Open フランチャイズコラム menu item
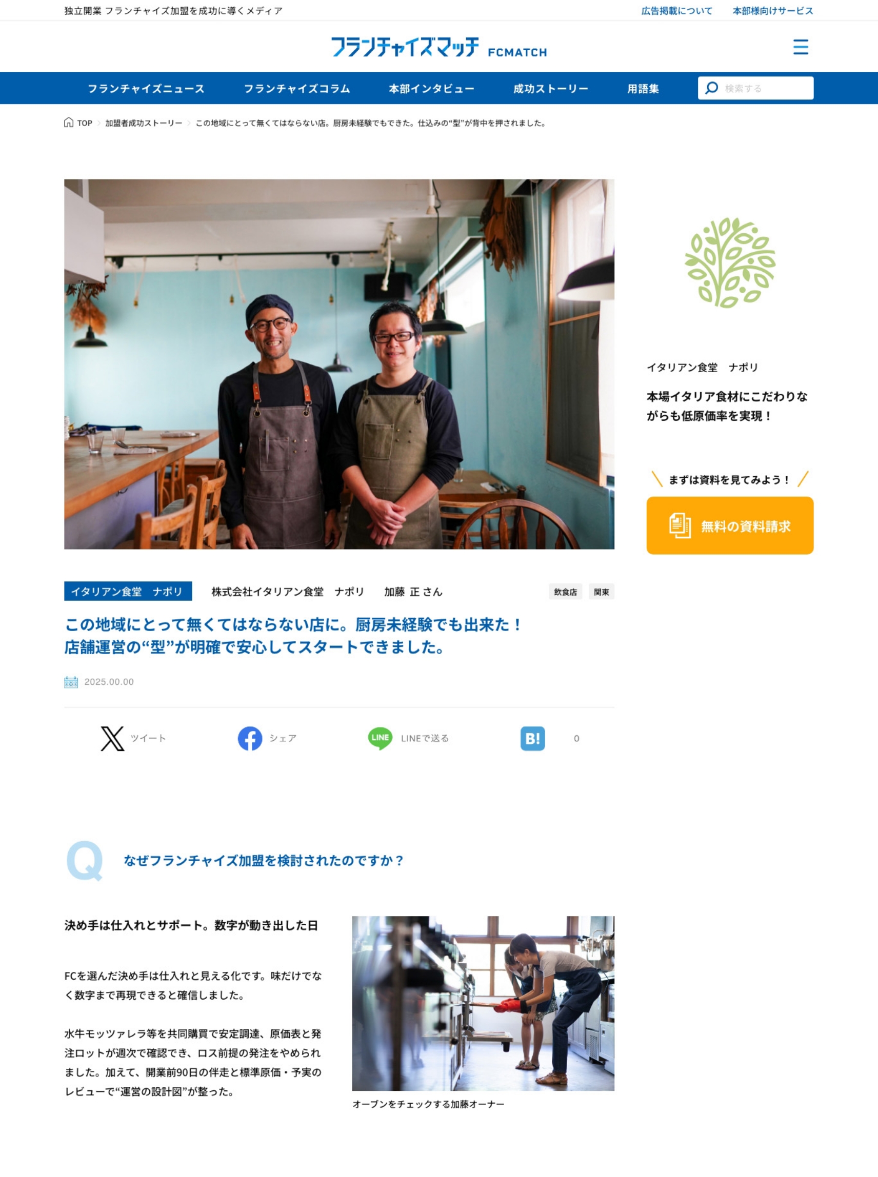Image resolution: width=878 pixels, height=1177 pixels. pos(296,89)
